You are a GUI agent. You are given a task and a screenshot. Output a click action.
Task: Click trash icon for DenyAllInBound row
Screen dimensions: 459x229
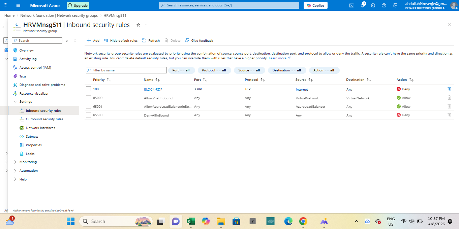pos(449,115)
